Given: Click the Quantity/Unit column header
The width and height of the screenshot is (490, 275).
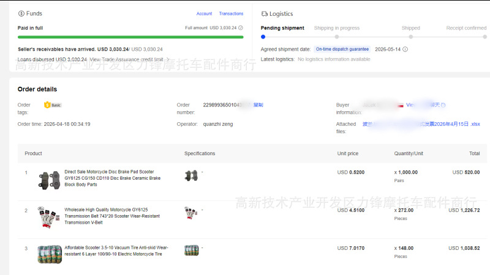Looking at the screenshot, I should coord(409,153).
